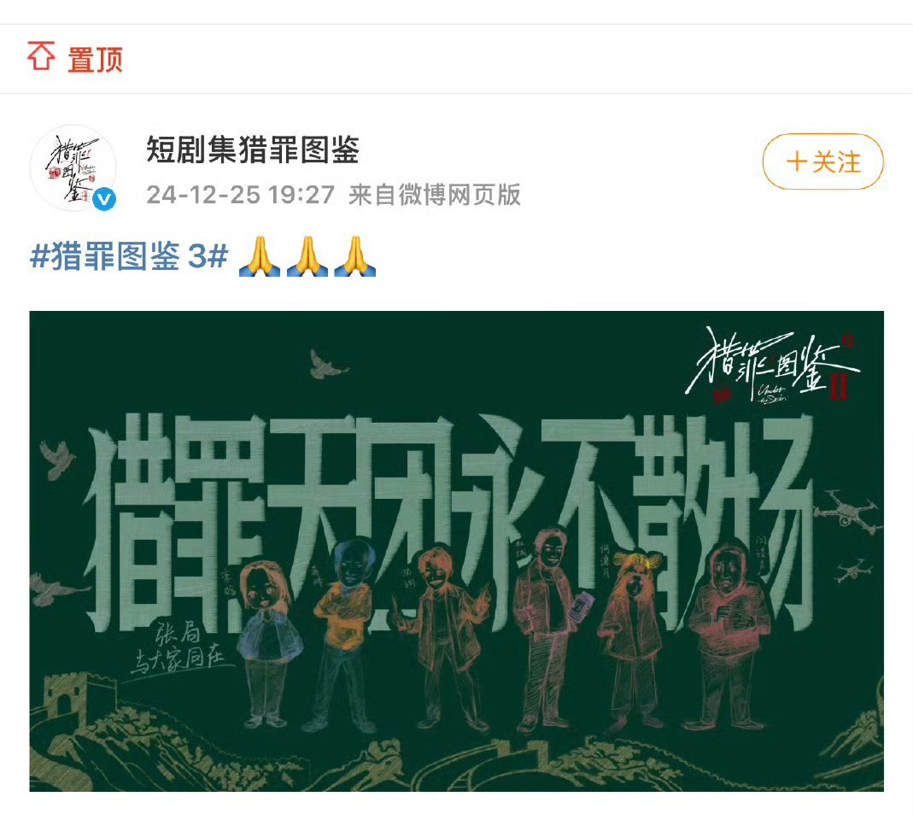
Task: Click the character wearing the orange sweater
Action: pyautogui.click(x=343, y=635)
